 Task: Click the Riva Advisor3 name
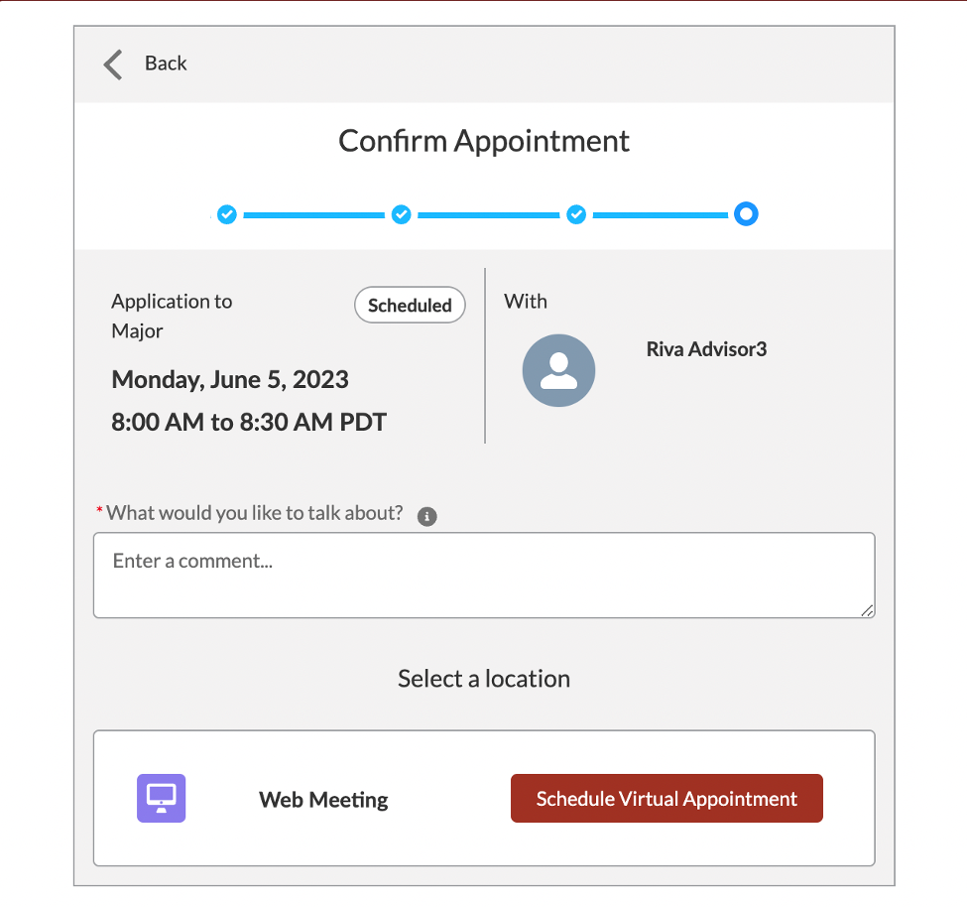pyautogui.click(x=706, y=349)
